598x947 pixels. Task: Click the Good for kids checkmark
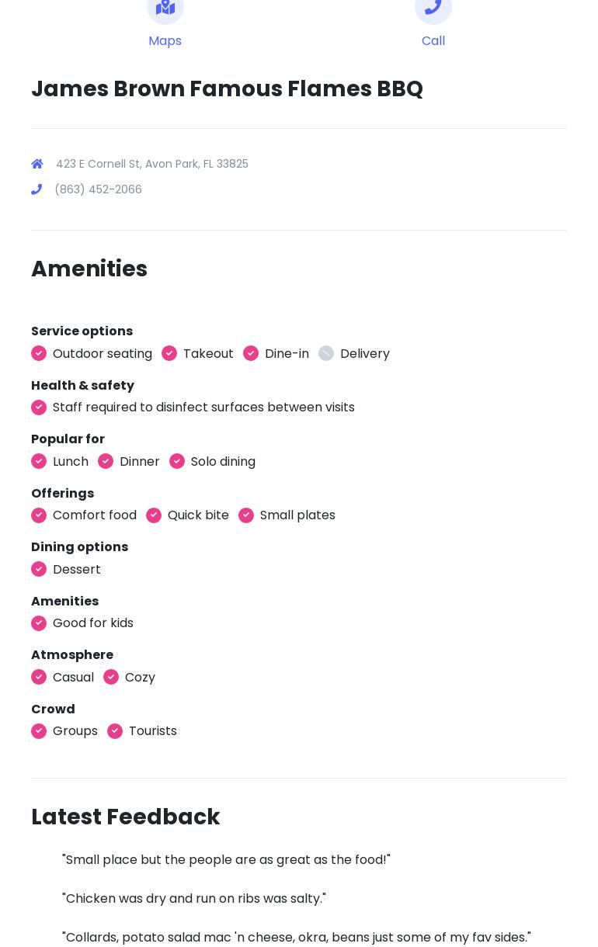(x=39, y=623)
